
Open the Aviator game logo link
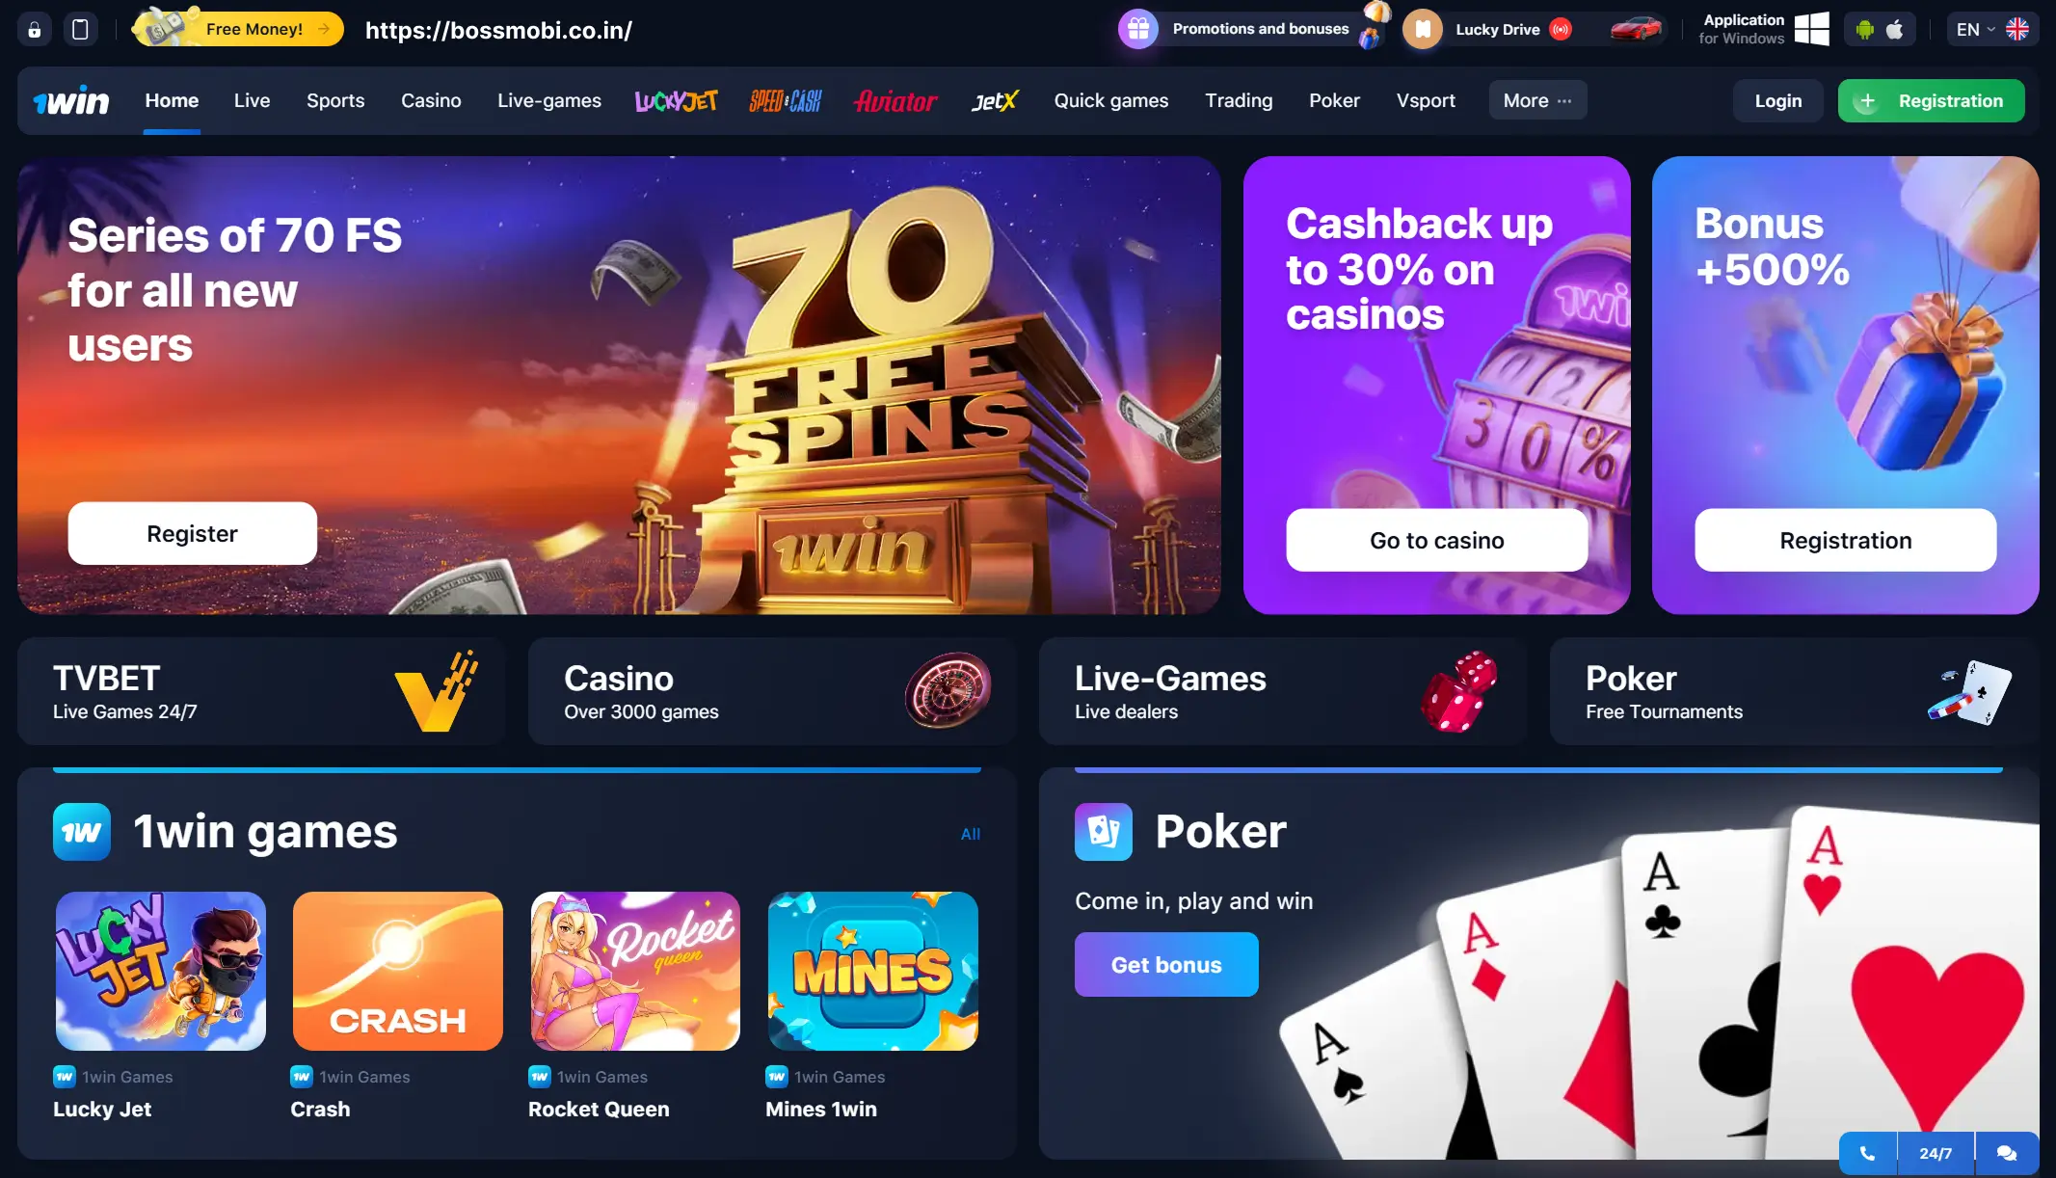895,100
